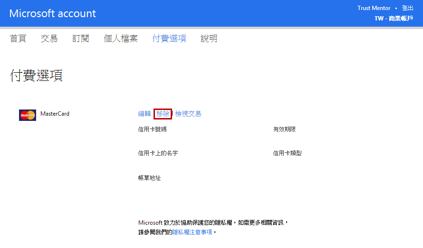
Task: Go to the 交易 transactions tab
Action: (49, 39)
